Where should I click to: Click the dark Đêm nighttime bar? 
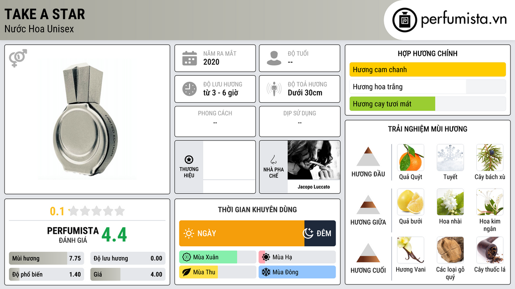pos(320,233)
